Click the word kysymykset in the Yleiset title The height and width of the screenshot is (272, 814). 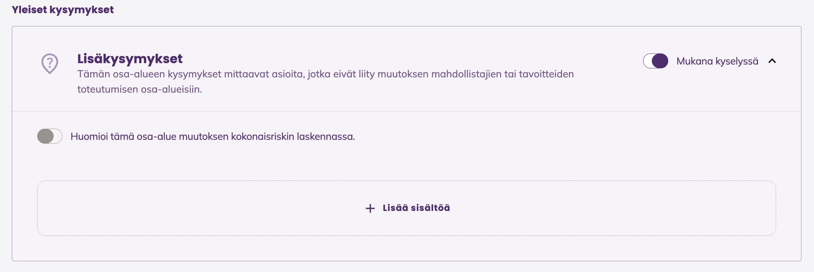click(81, 10)
